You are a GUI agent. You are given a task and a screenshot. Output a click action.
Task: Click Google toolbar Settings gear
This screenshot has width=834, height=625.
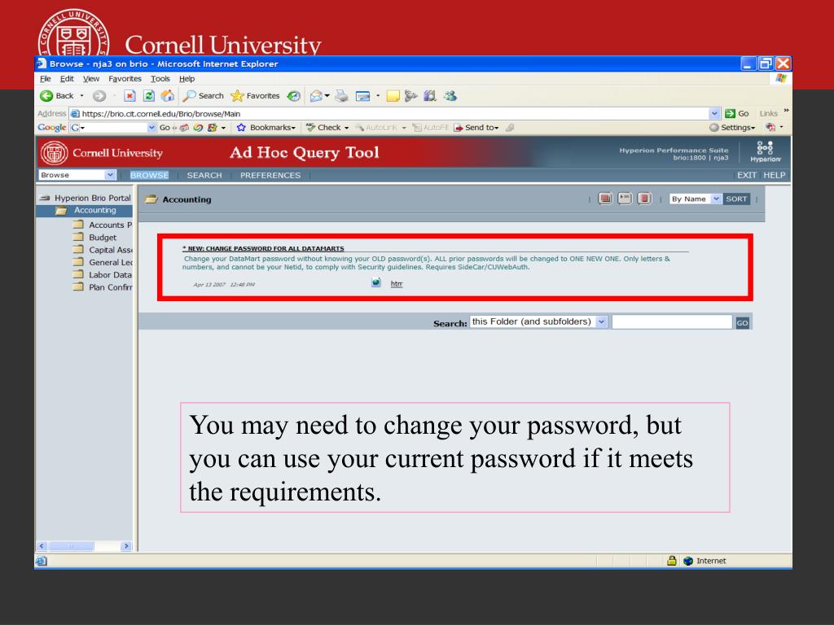coord(713,128)
